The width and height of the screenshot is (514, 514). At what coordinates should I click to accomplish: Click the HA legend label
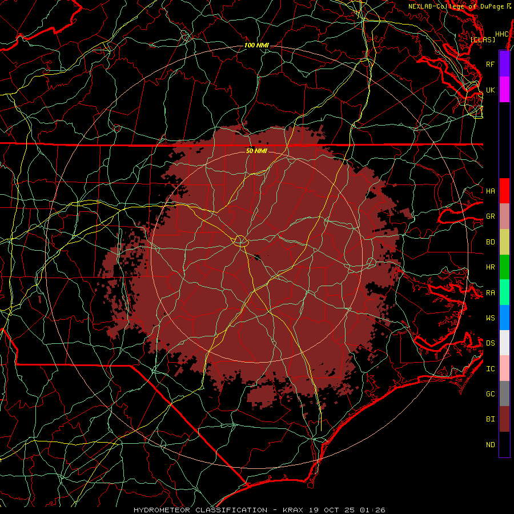tap(491, 191)
